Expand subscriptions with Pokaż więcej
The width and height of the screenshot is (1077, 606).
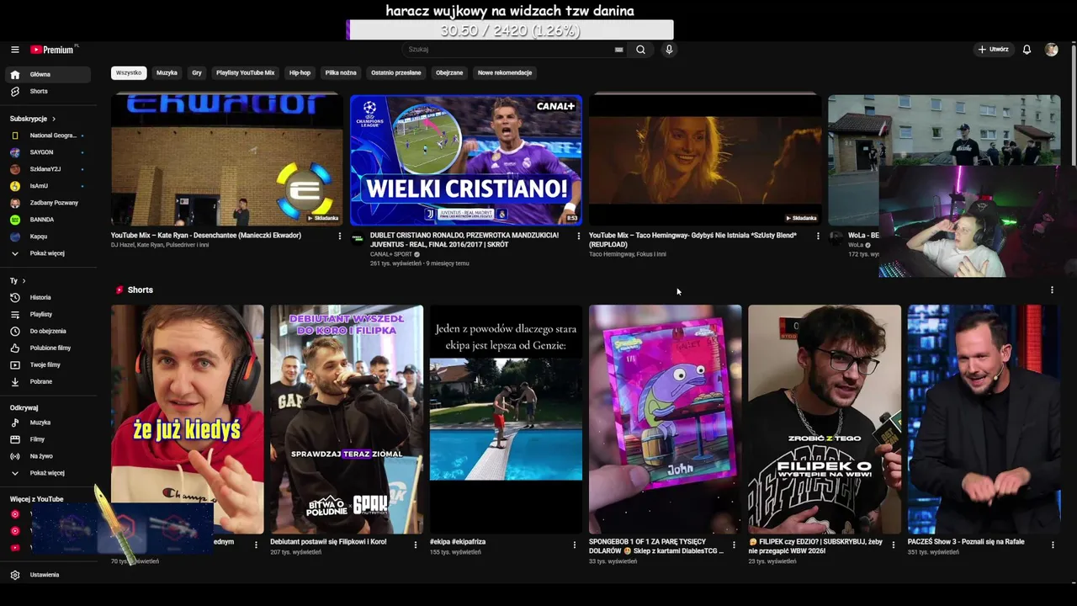pos(47,253)
